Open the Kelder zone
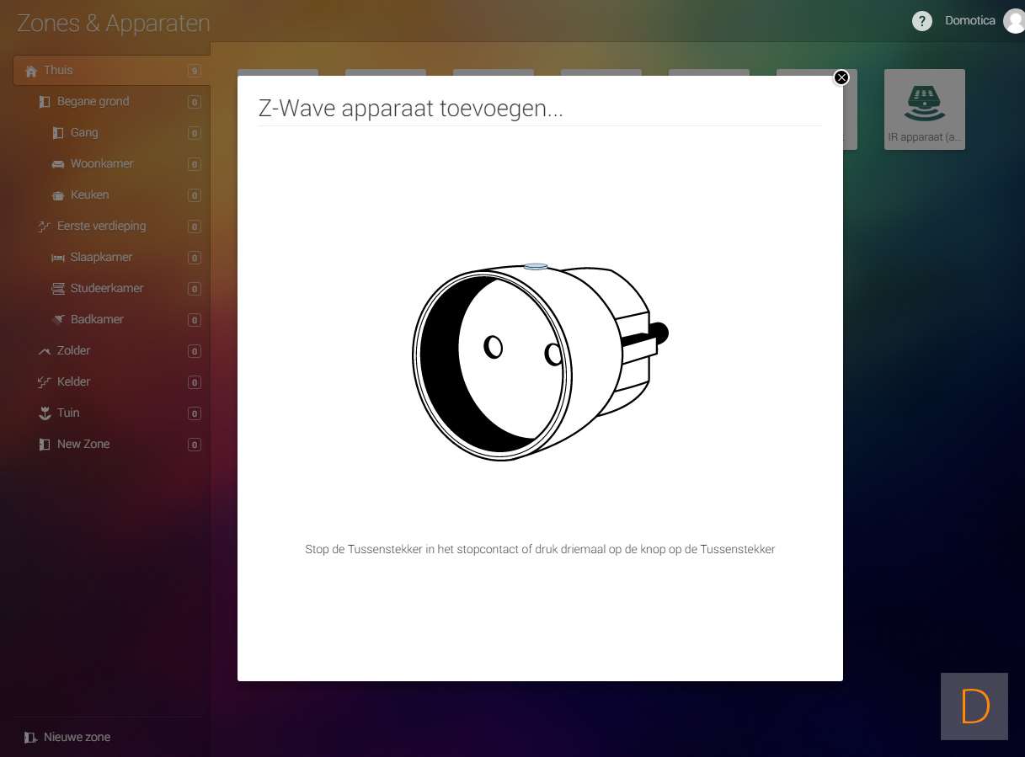The height and width of the screenshot is (757, 1025). pos(73,382)
